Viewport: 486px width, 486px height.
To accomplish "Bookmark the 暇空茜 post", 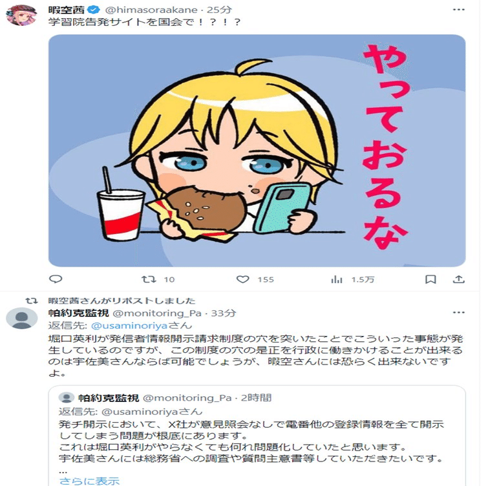I will [x=430, y=279].
